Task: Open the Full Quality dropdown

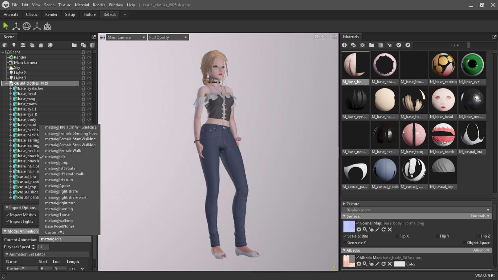Action: pyautogui.click(x=168, y=37)
